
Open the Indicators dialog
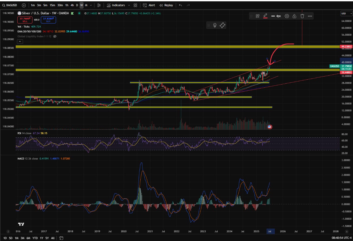(x=116, y=5)
